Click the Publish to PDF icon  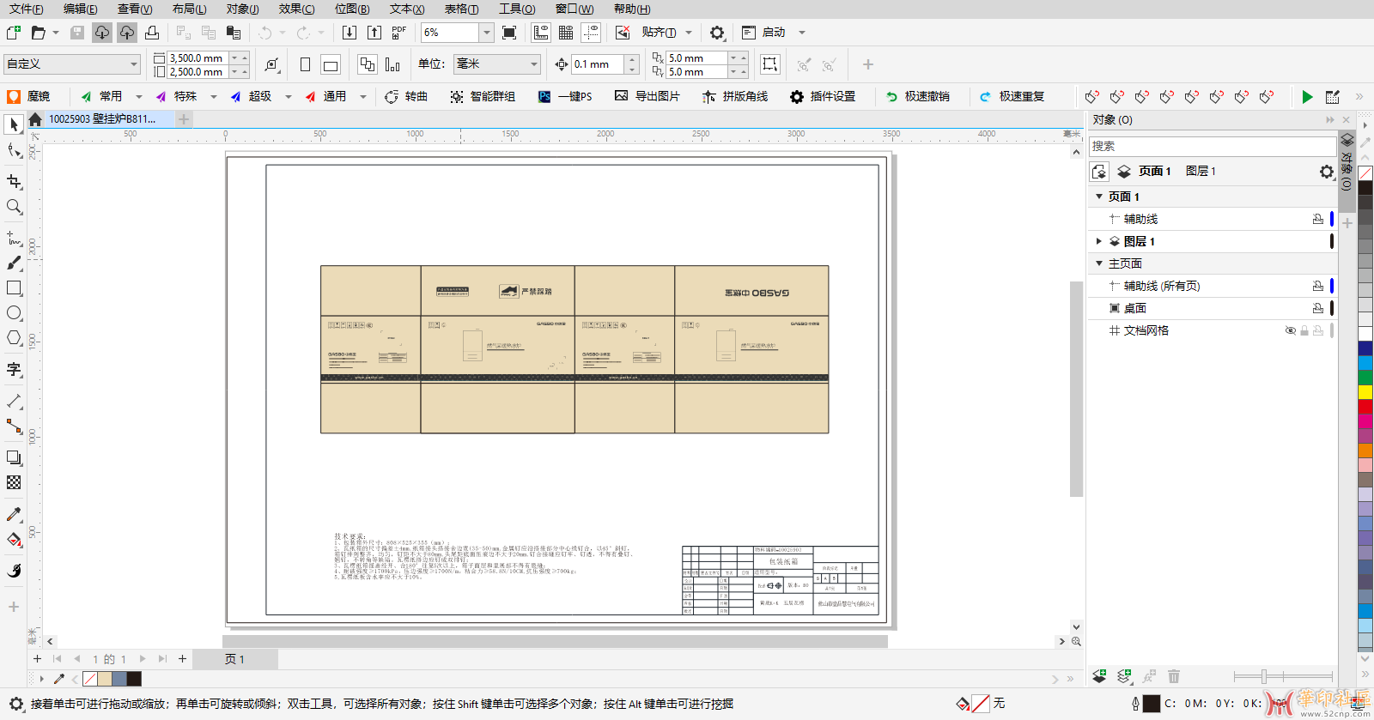click(x=398, y=33)
